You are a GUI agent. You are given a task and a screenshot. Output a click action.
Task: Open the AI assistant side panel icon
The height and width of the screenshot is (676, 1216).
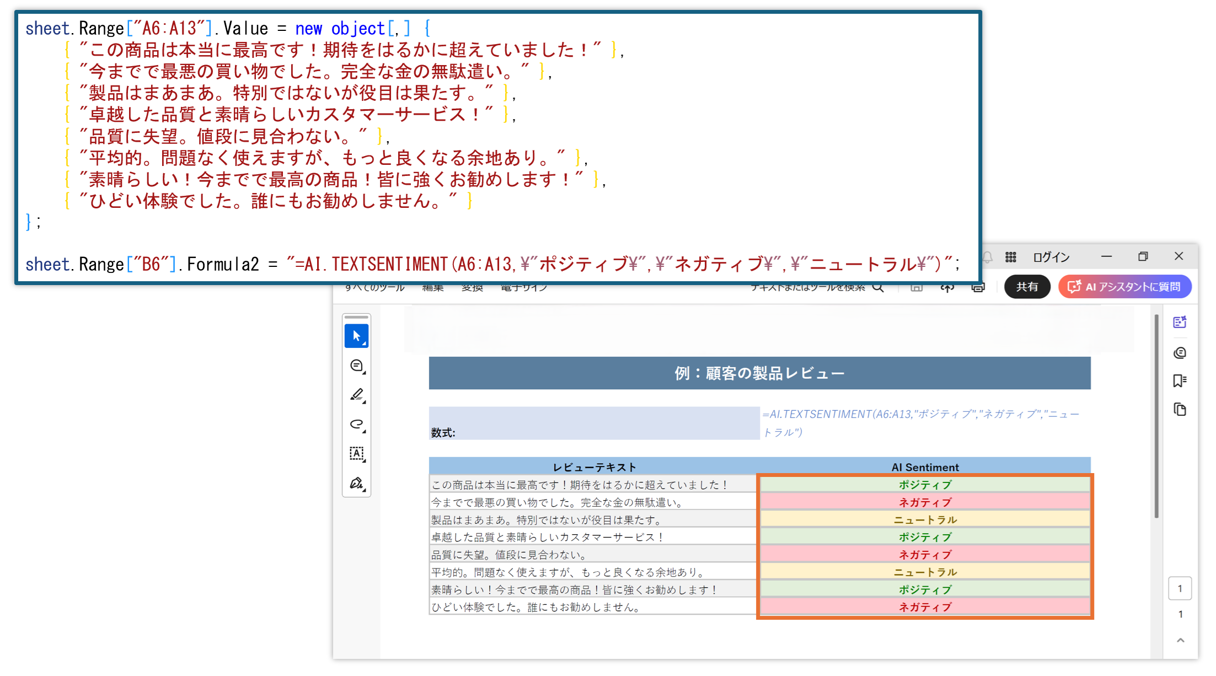pyautogui.click(x=1180, y=323)
